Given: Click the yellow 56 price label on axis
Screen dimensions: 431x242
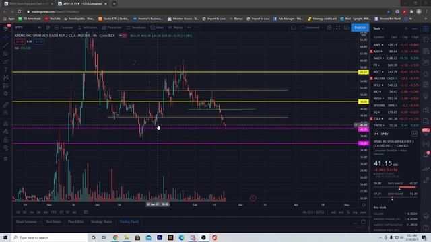Looking at the screenshot, I should tap(364, 72).
